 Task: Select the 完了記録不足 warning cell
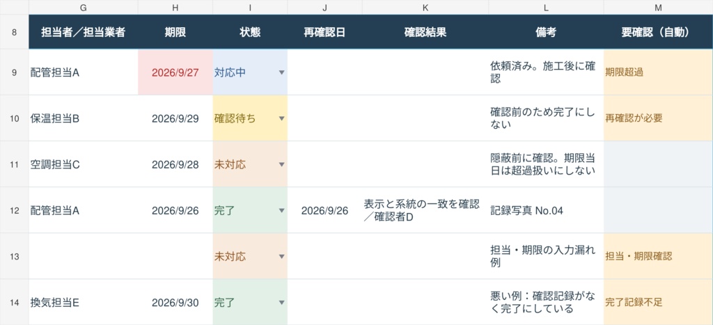click(659, 302)
